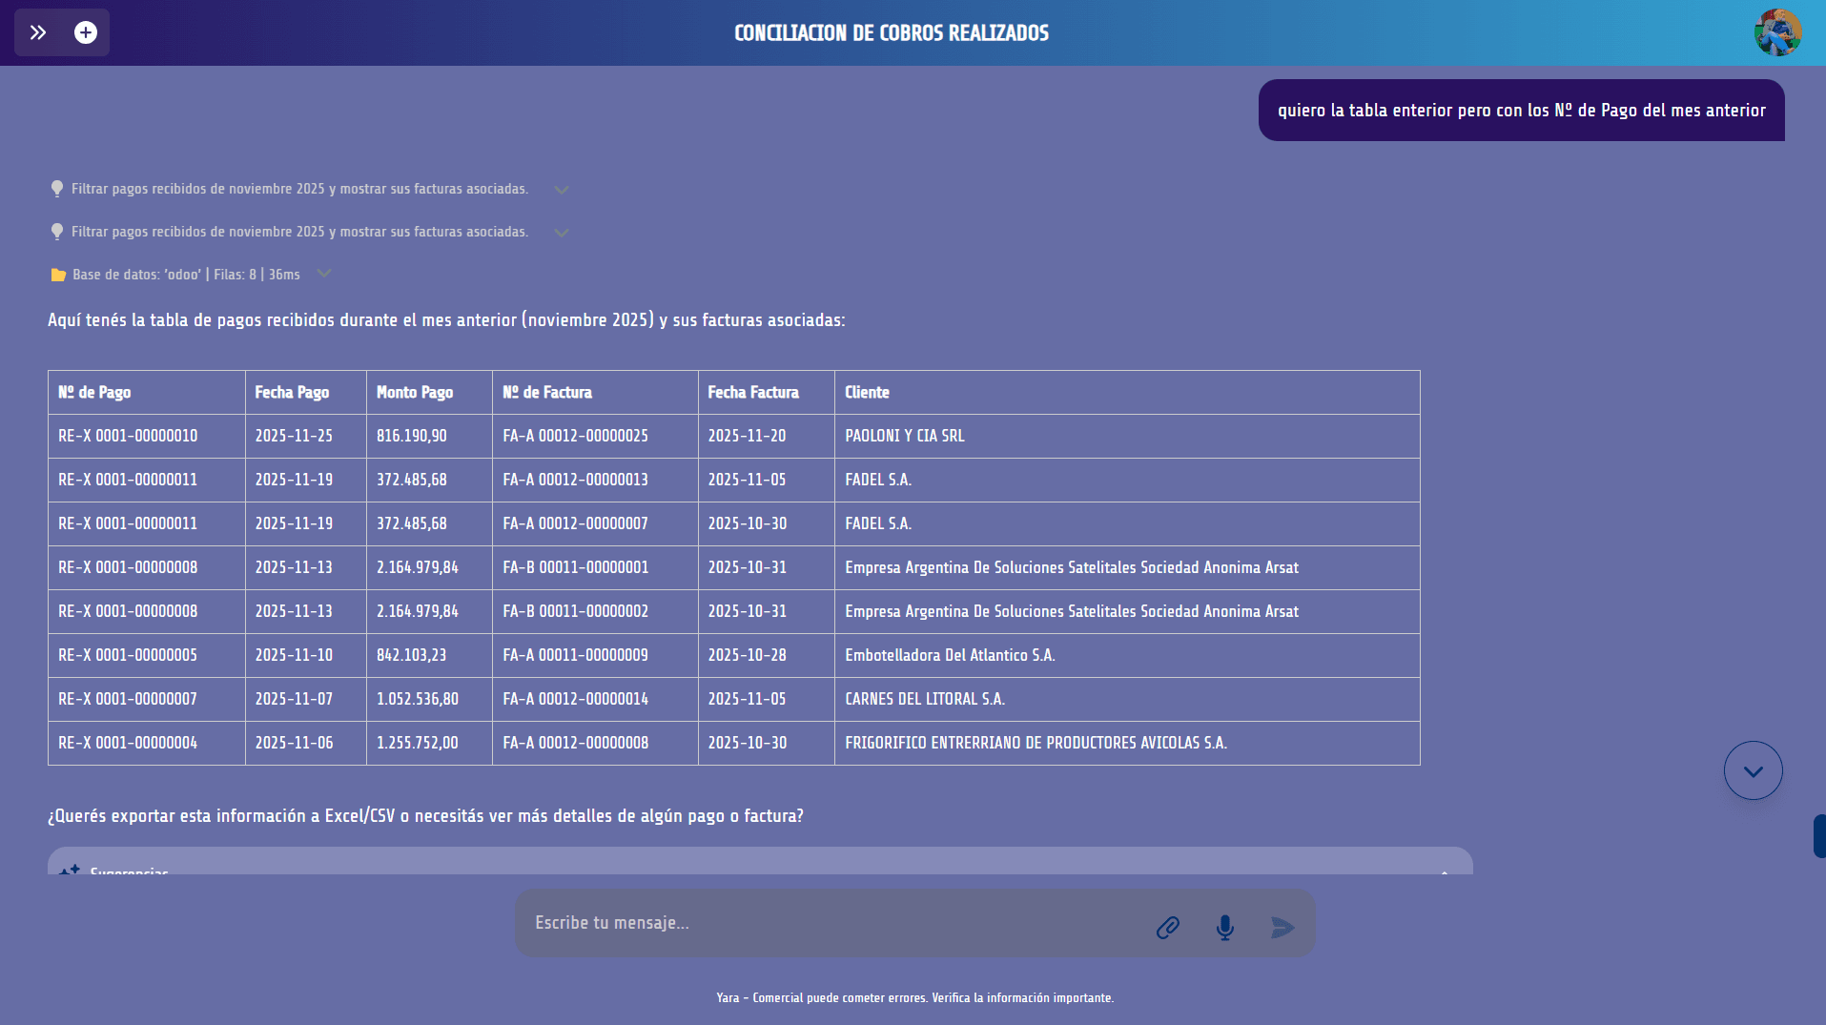The image size is (1826, 1025).
Task: Select payment cell 'RE-X 0001-00000010'
Action: tap(147, 437)
